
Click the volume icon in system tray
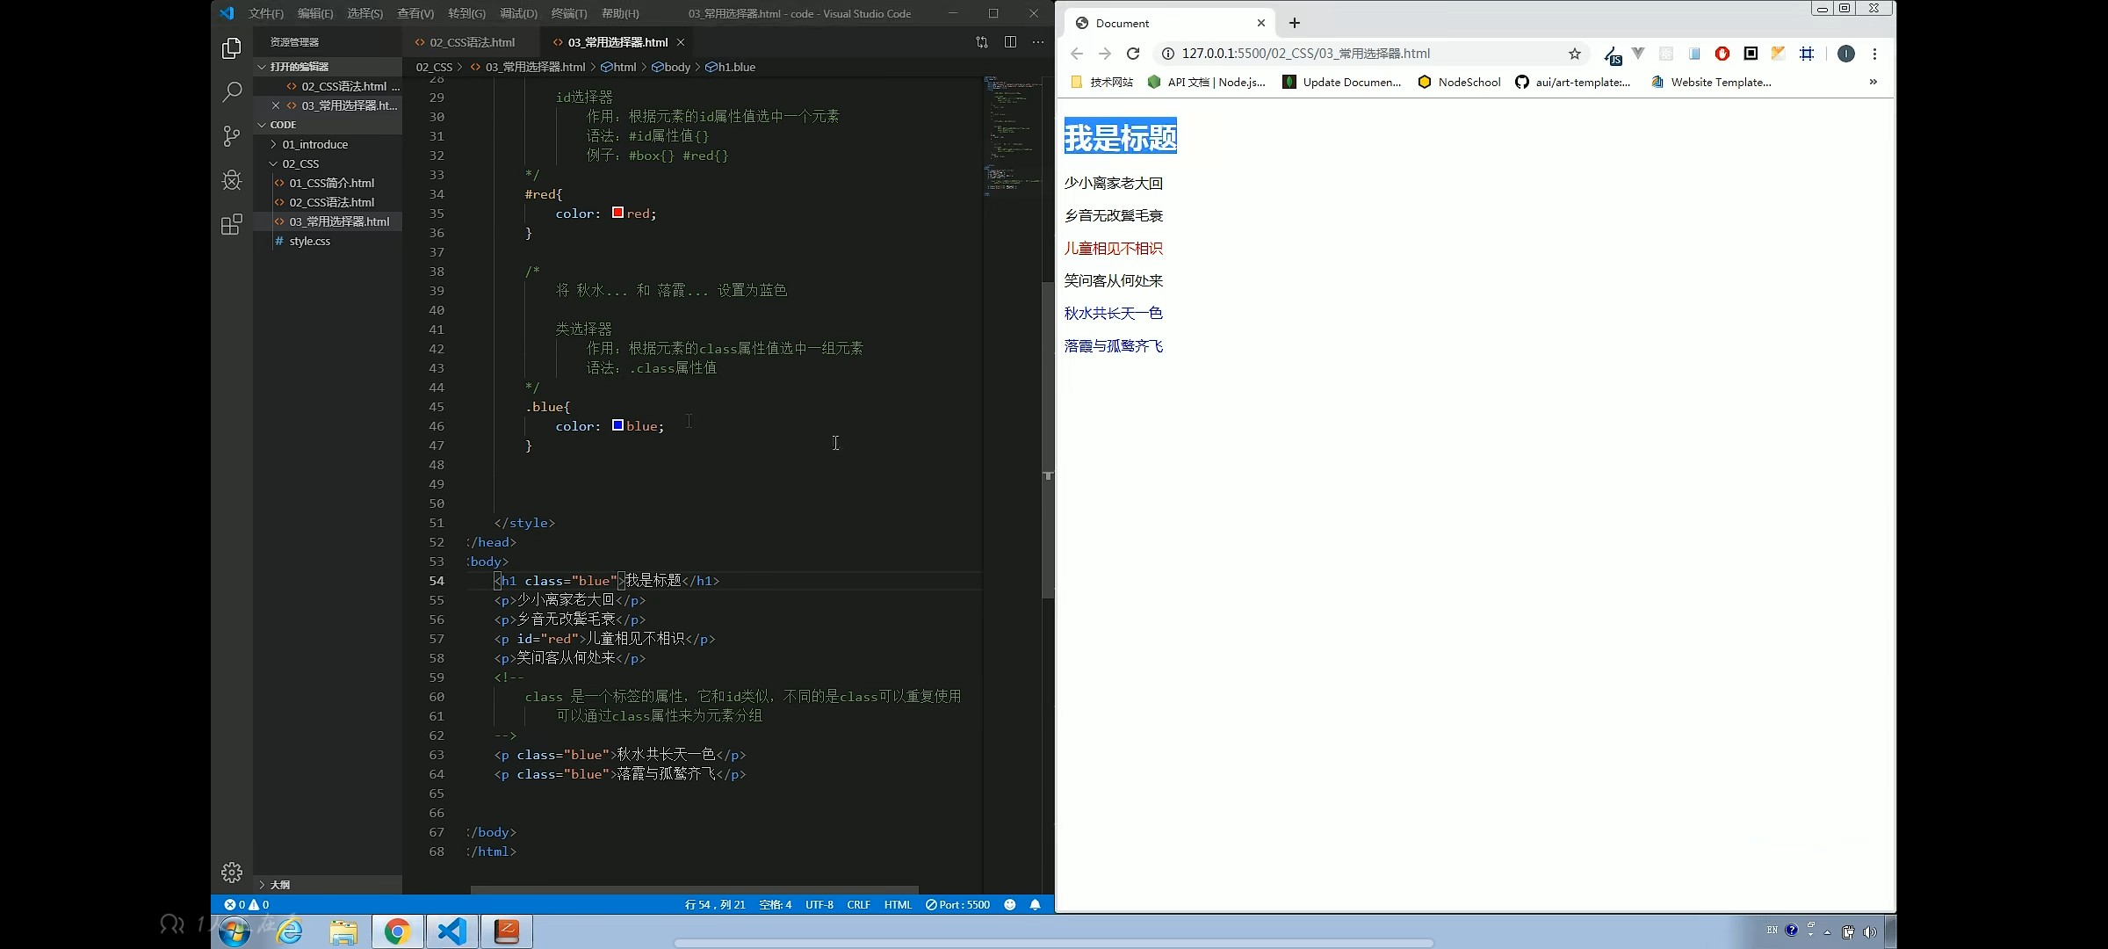pyautogui.click(x=1870, y=931)
